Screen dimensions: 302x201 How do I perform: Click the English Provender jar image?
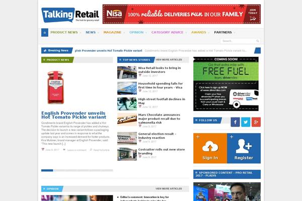click(x=55, y=87)
